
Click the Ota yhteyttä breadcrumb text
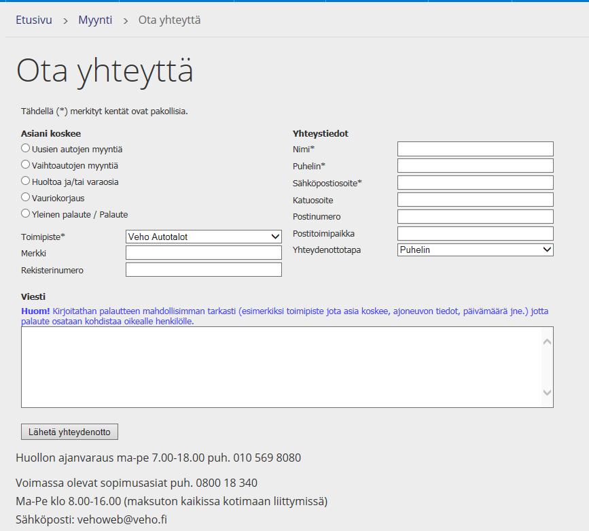(x=169, y=20)
